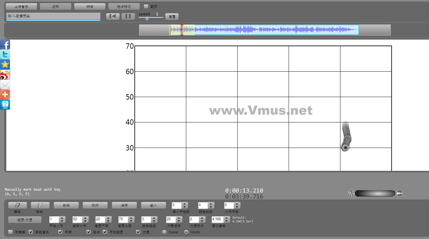Click the Facebook share icon
Image resolution: width=429 pixels, height=239 pixels.
(x=5, y=45)
